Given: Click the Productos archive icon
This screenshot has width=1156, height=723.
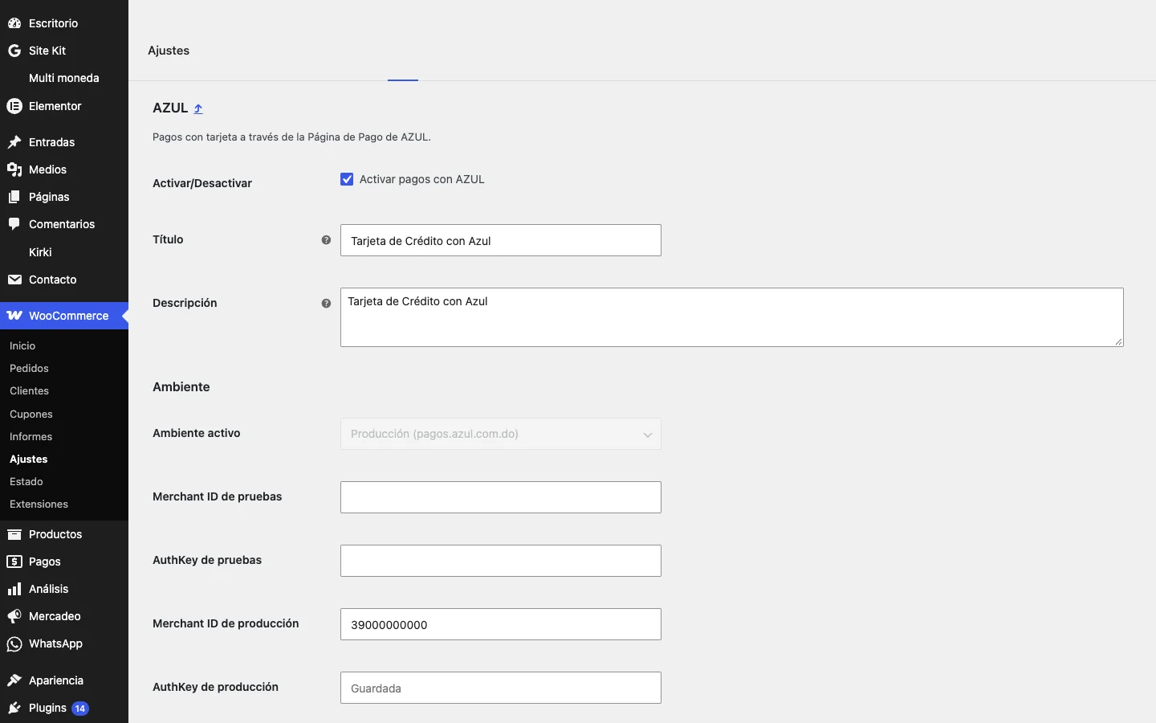Looking at the screenshot, I should 14,534.
